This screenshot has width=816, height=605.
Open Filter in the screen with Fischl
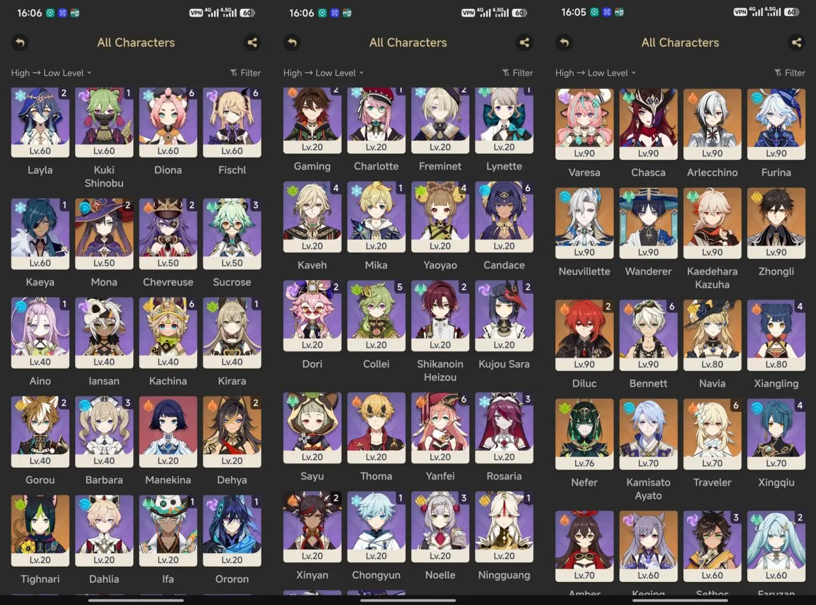tap(245, 73)
